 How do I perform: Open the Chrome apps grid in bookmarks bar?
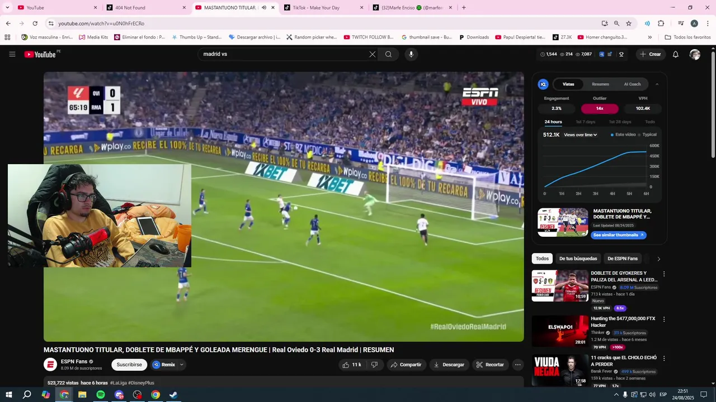(x=7, y=37)
